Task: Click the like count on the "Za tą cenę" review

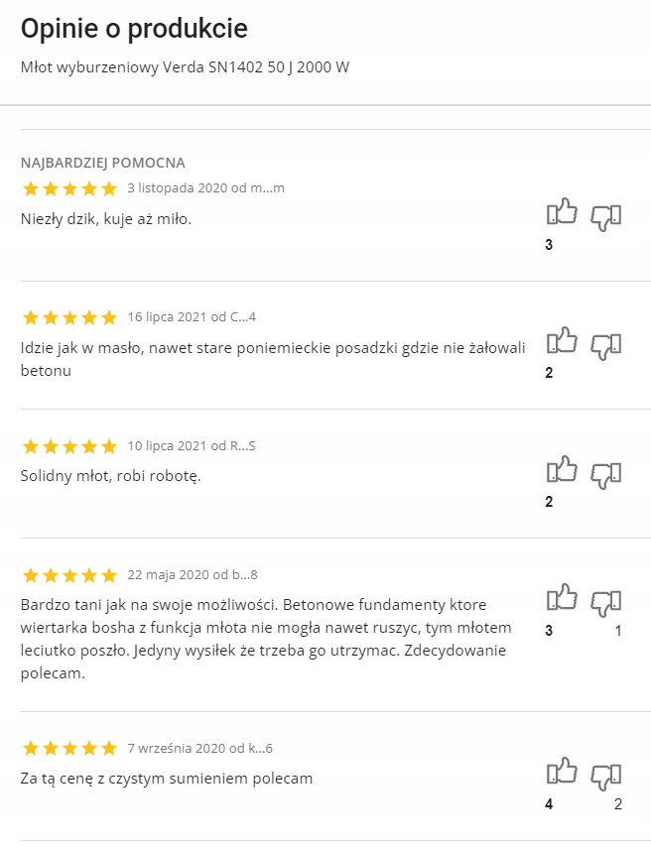Action: [549, 804]
